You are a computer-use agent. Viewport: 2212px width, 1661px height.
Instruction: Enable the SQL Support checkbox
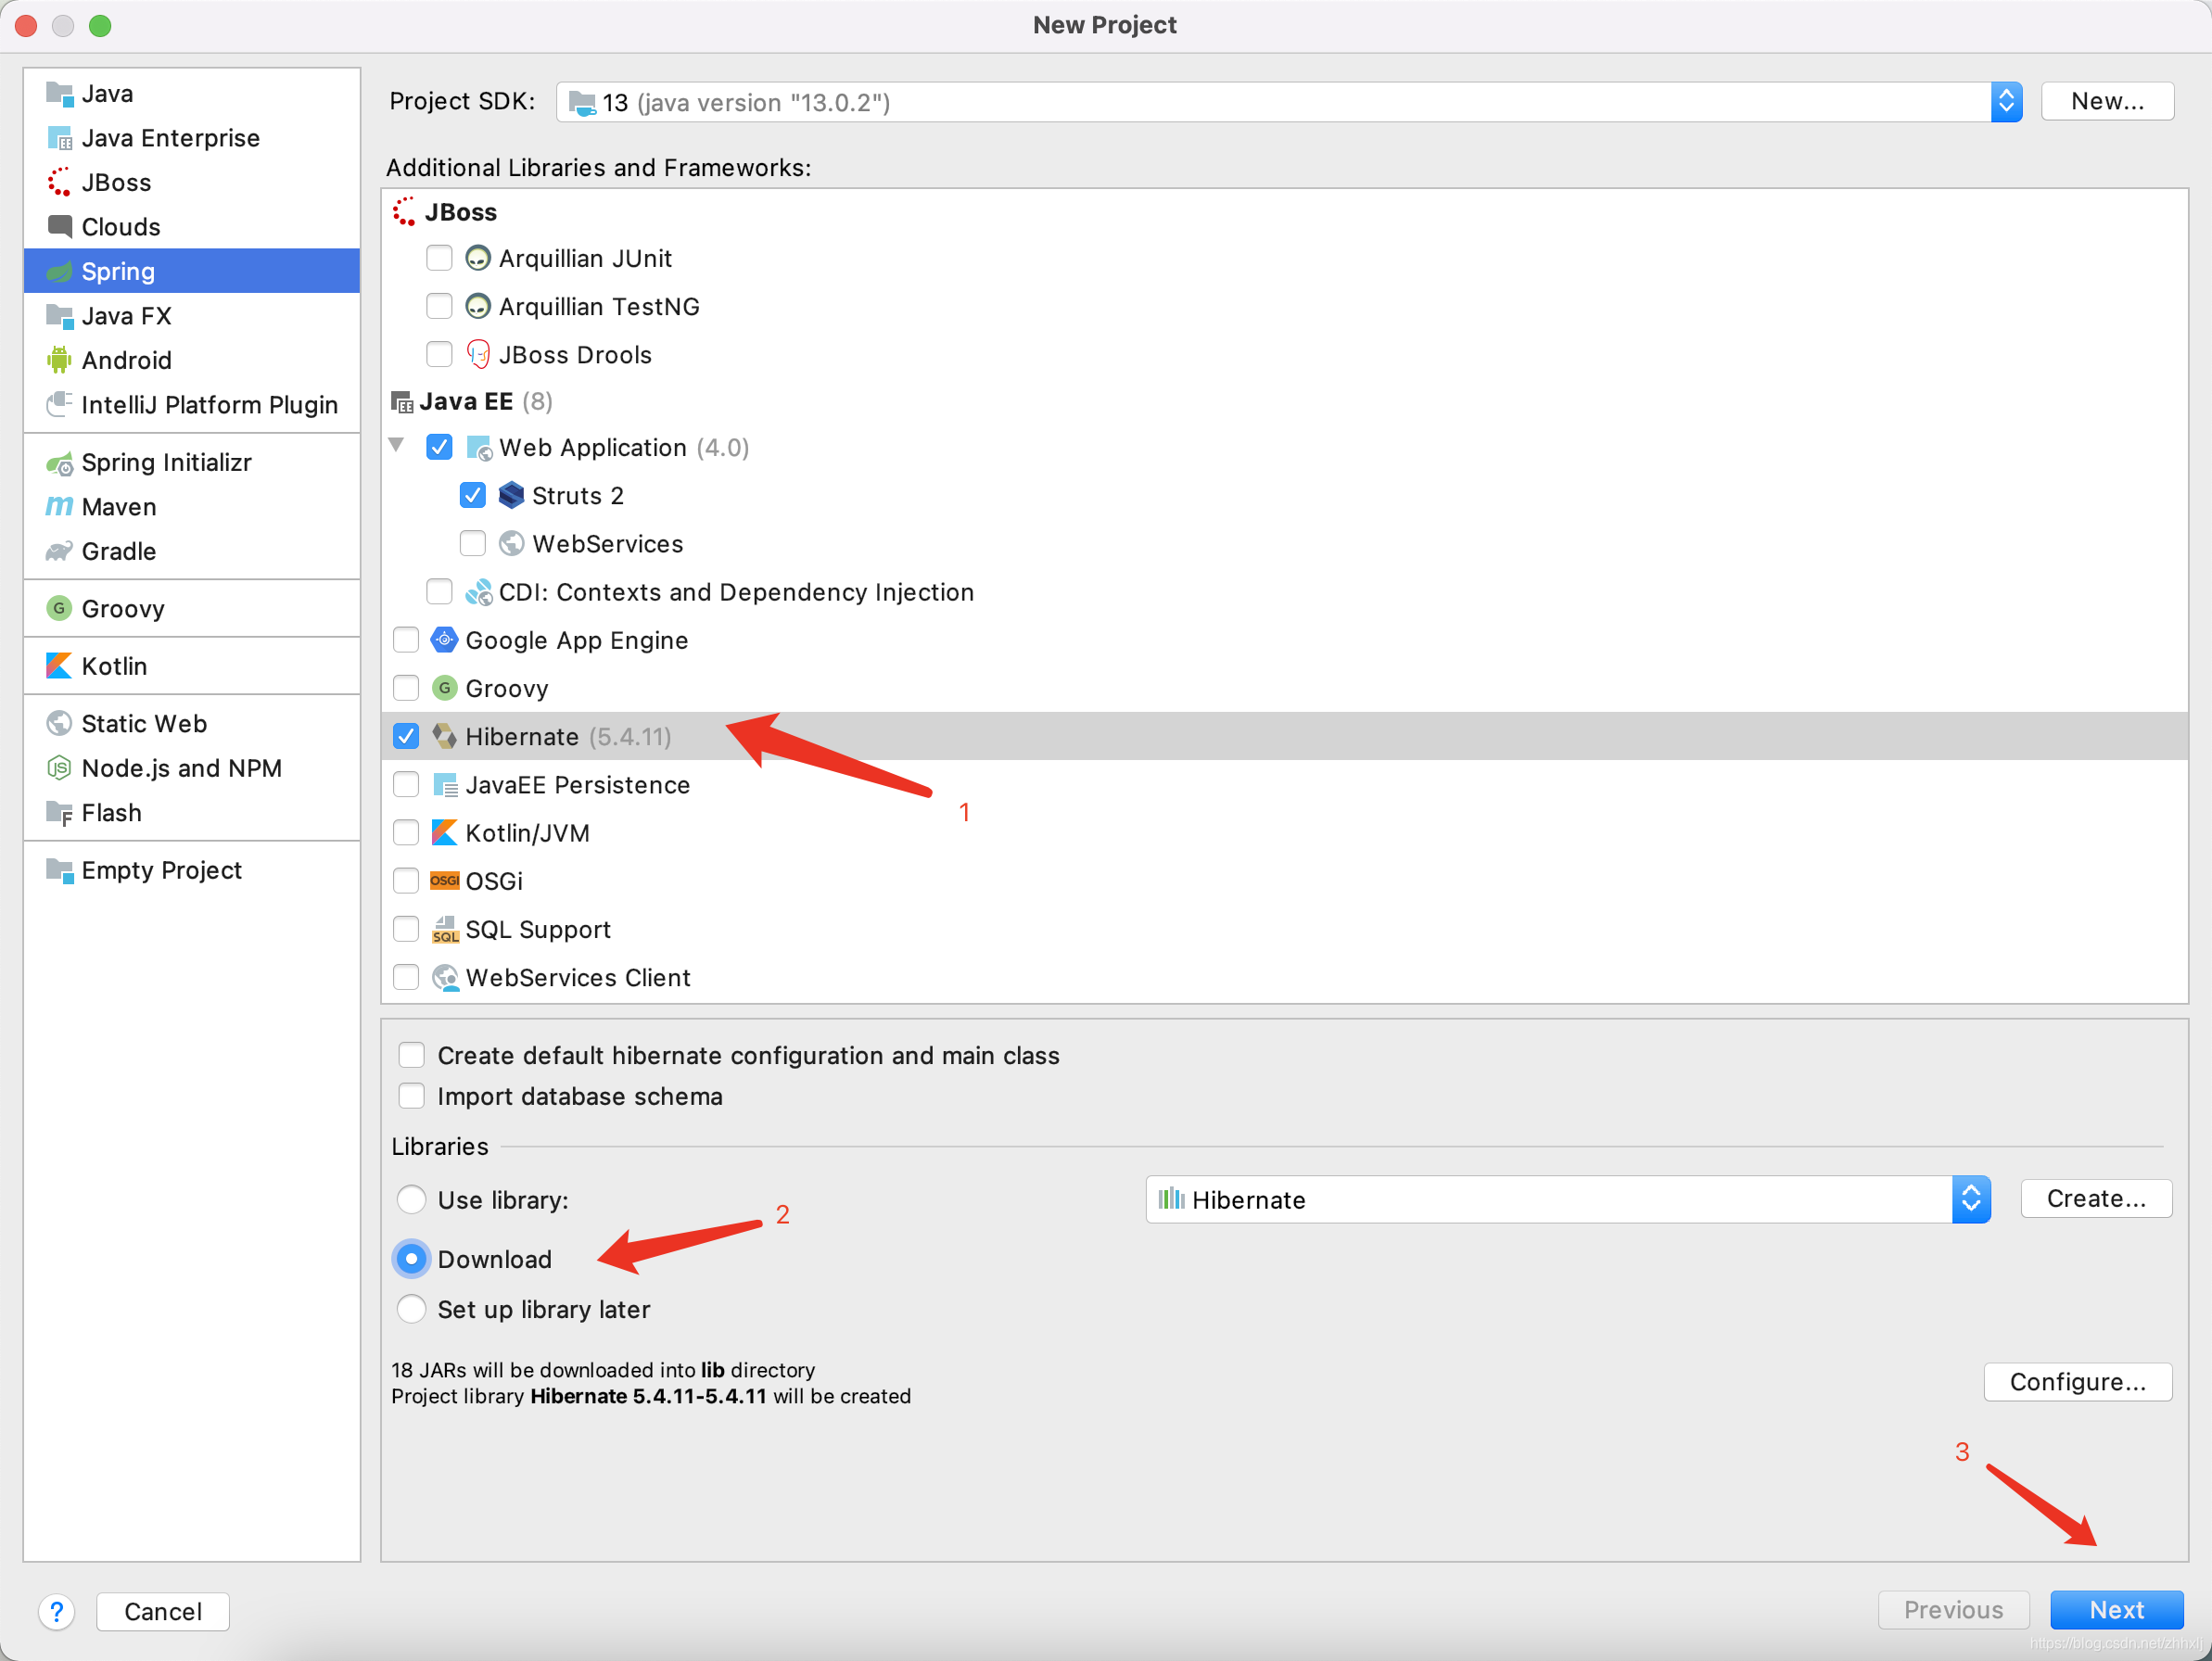coord(406,929)
